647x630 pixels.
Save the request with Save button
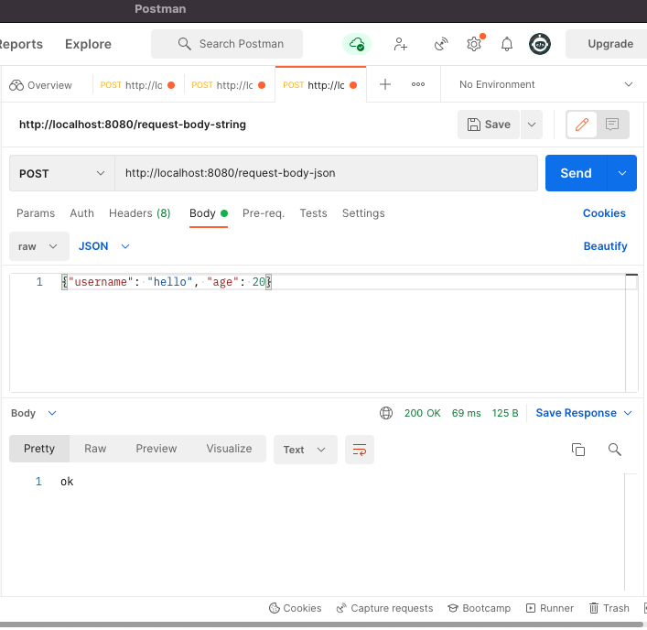(489, 125)
